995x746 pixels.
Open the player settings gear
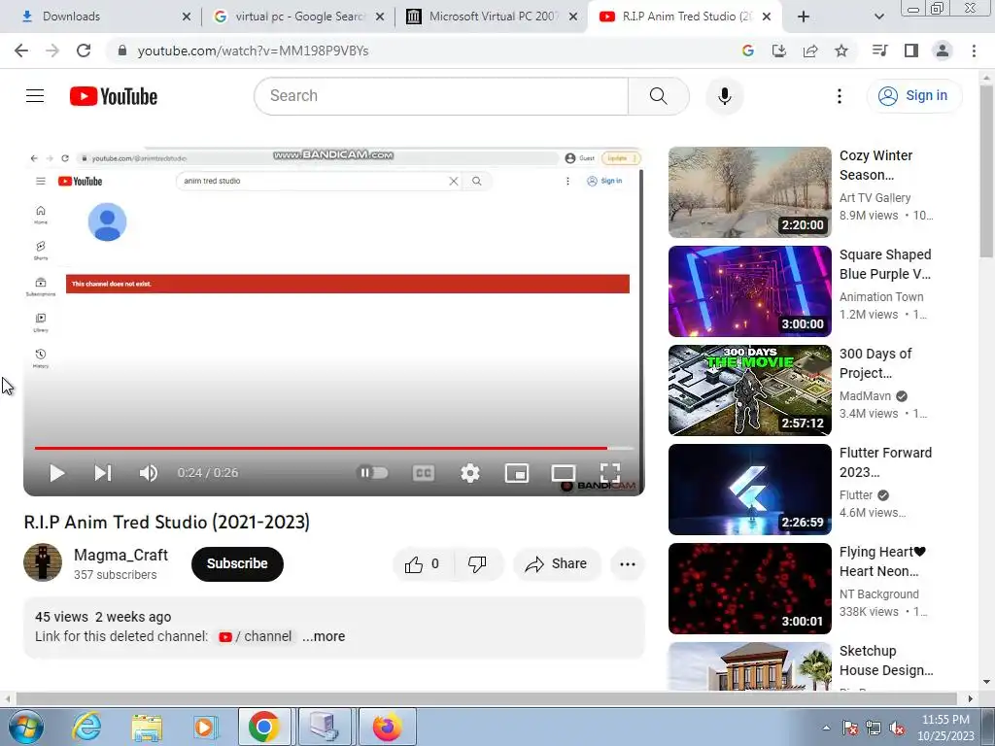pos(469,473)
